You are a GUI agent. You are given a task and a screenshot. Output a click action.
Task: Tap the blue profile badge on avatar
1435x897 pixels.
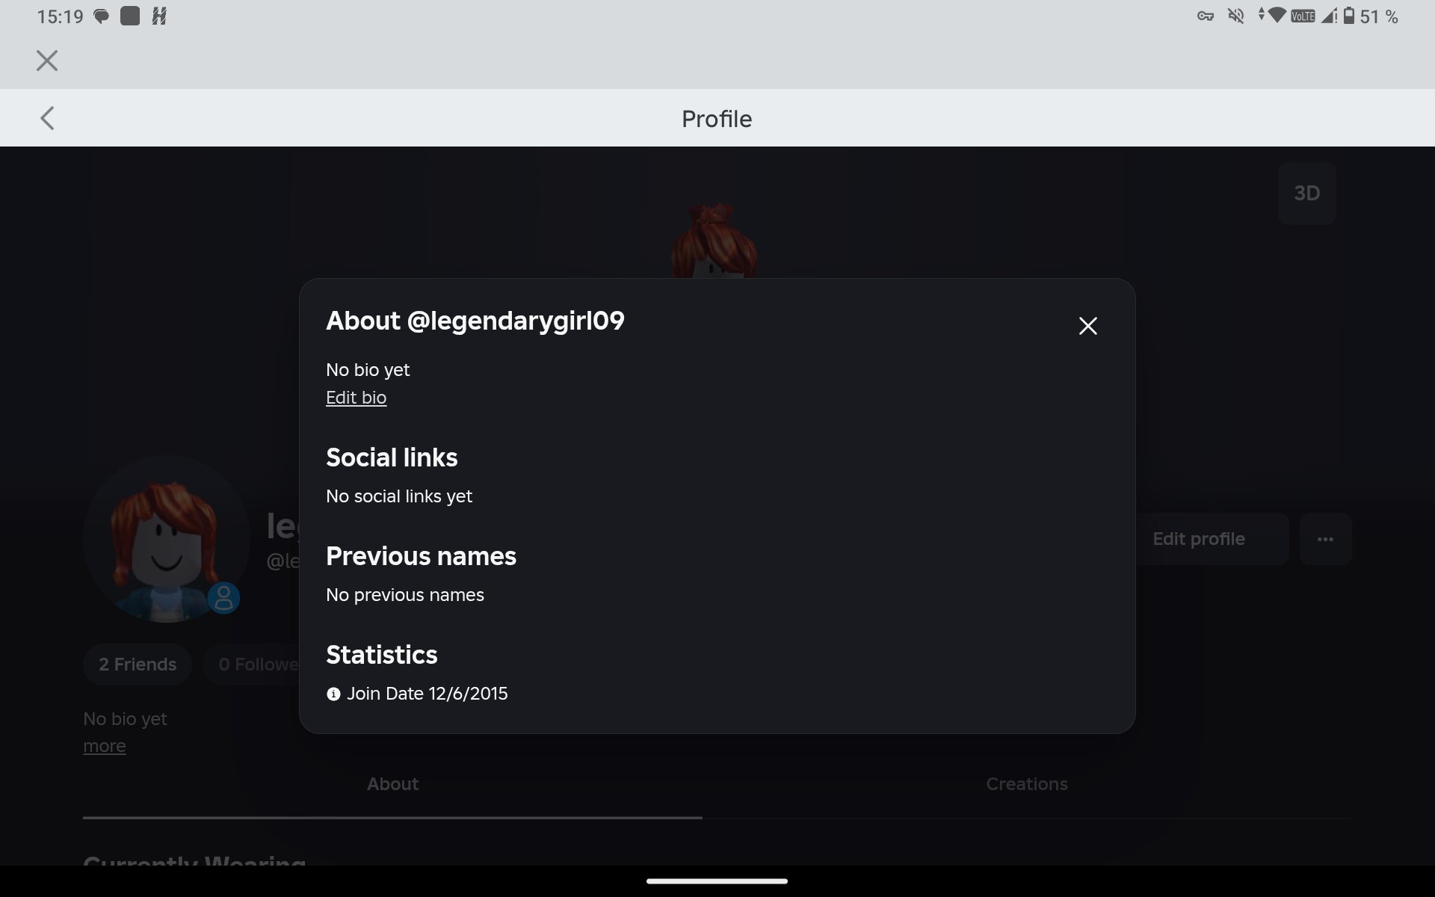(223, 598)
